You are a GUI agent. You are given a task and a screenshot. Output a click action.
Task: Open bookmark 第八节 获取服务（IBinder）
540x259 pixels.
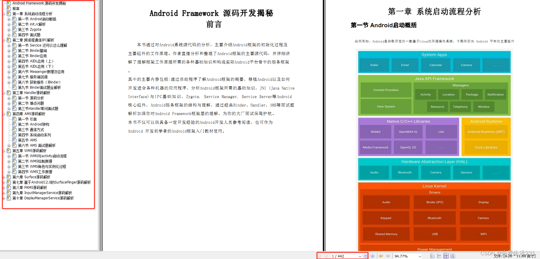[39, 82]
